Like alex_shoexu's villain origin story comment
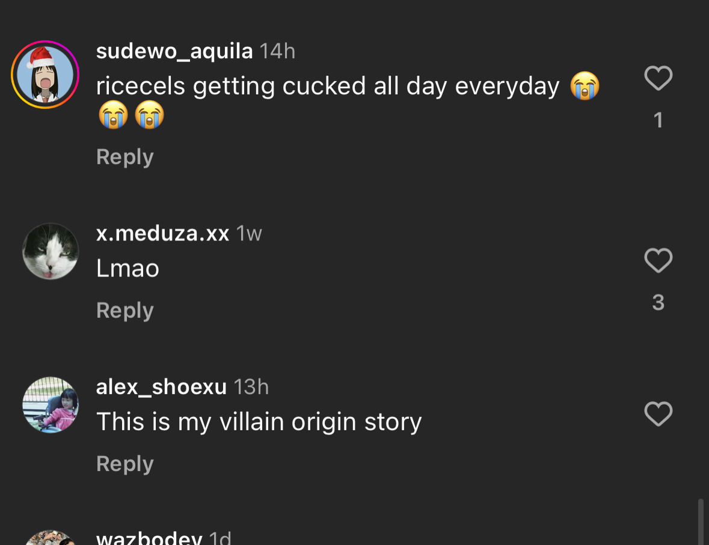 click(x=658, y=414)
